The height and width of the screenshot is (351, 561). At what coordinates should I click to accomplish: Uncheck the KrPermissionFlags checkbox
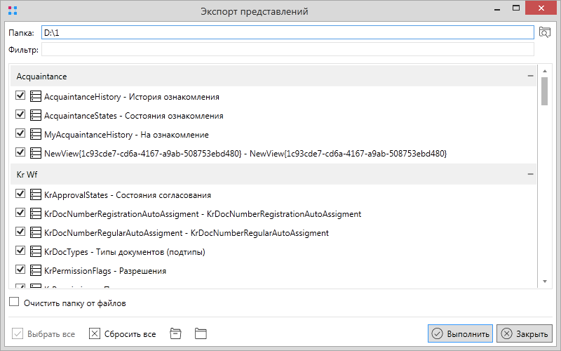pos(20,270)
